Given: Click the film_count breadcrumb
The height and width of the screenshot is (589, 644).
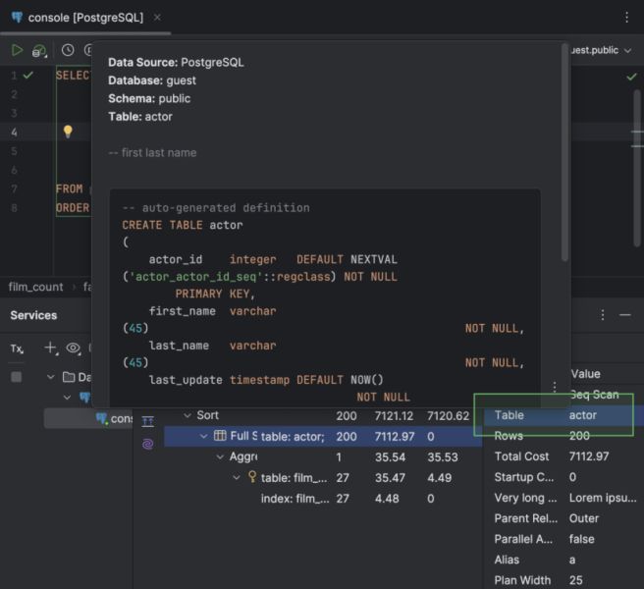Looking at the screenshot, I should [x=33, y=287].
